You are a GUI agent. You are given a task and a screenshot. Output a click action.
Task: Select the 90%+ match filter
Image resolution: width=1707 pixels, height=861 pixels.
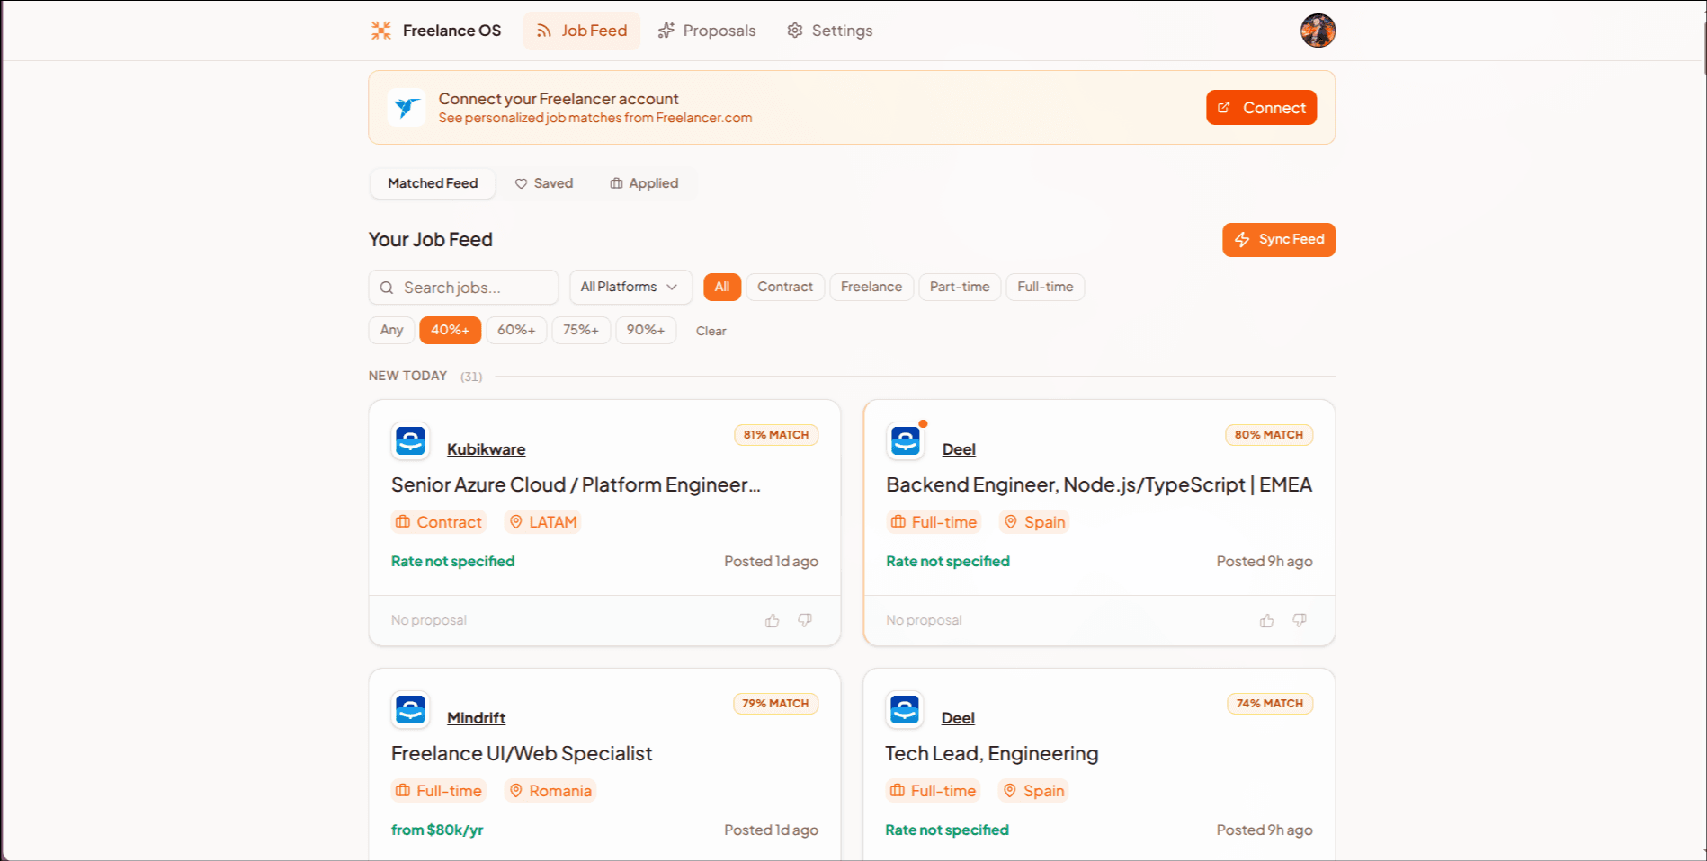646,330
